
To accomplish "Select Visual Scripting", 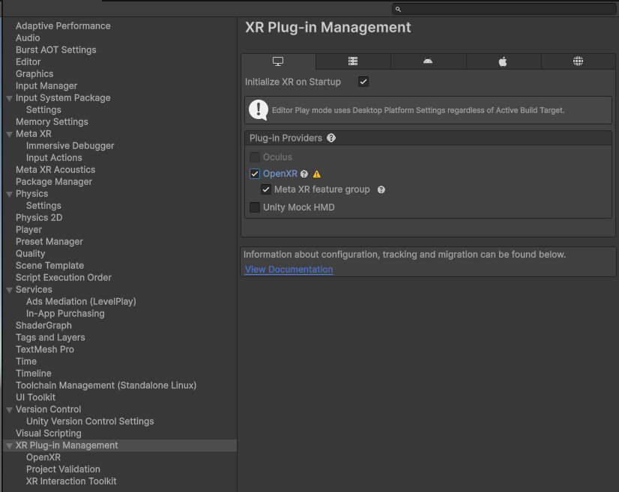I will click(x=49, y=434).
